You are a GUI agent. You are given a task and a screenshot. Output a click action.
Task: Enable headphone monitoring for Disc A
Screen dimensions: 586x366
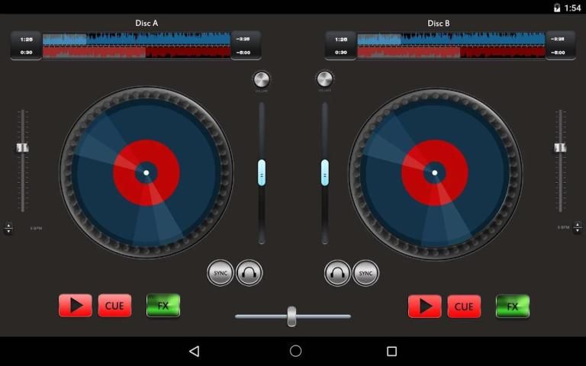click(250, 272)
